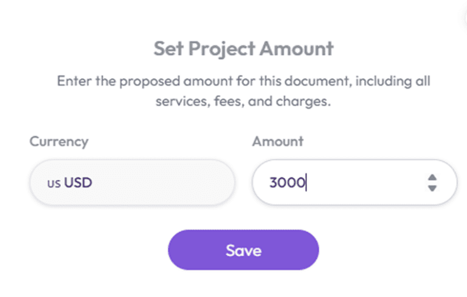Click the 'Set Project Amount' heading
The height and width of the screenshot is (297, 467).
coord(243,49)
